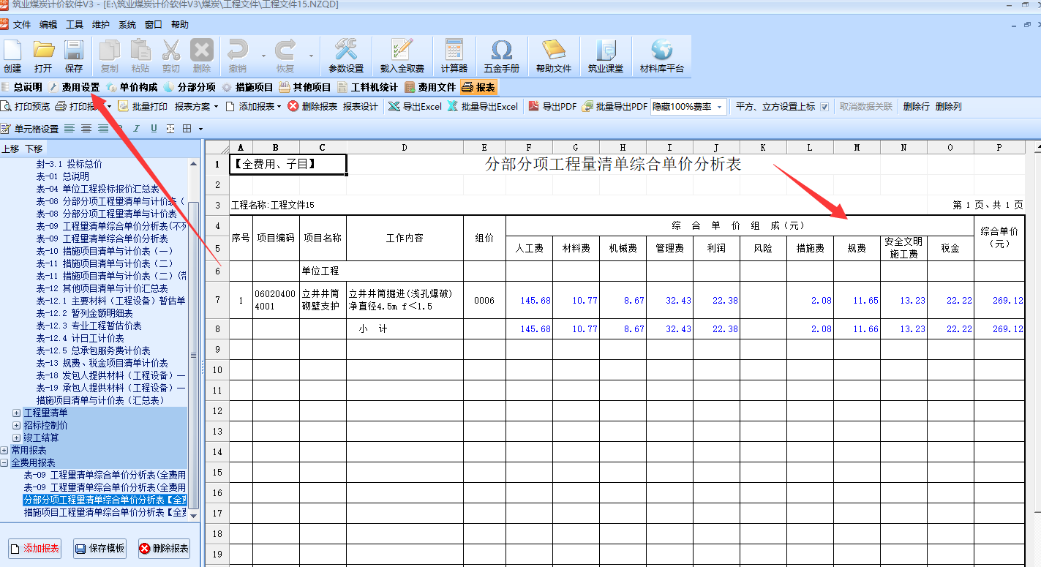Click the 复制 copy icon
The width and height of the screenshot is (1041, 567).
(x=109, y=50)
